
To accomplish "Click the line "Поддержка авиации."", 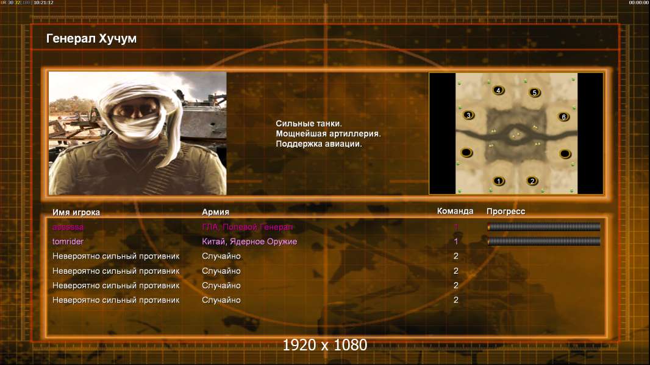I will point(319,144).
